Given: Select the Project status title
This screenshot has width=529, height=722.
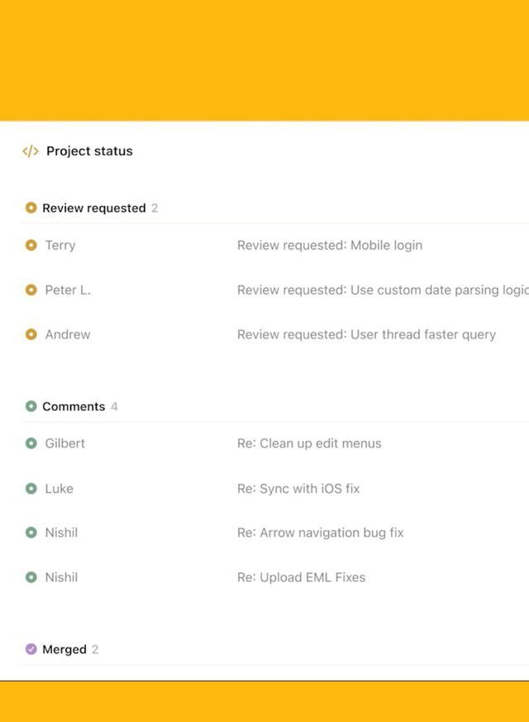Looking at the screenshot, I should [x=89, y=151].
